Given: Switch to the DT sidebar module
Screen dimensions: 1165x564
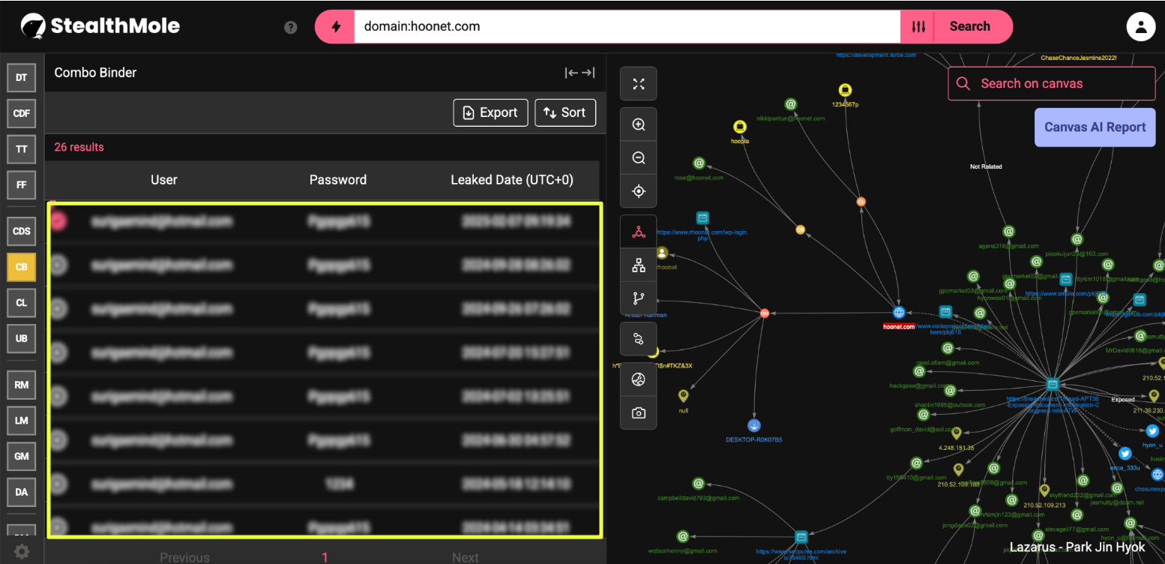Looking at the screenshot, I should click(x=22, y=77).
